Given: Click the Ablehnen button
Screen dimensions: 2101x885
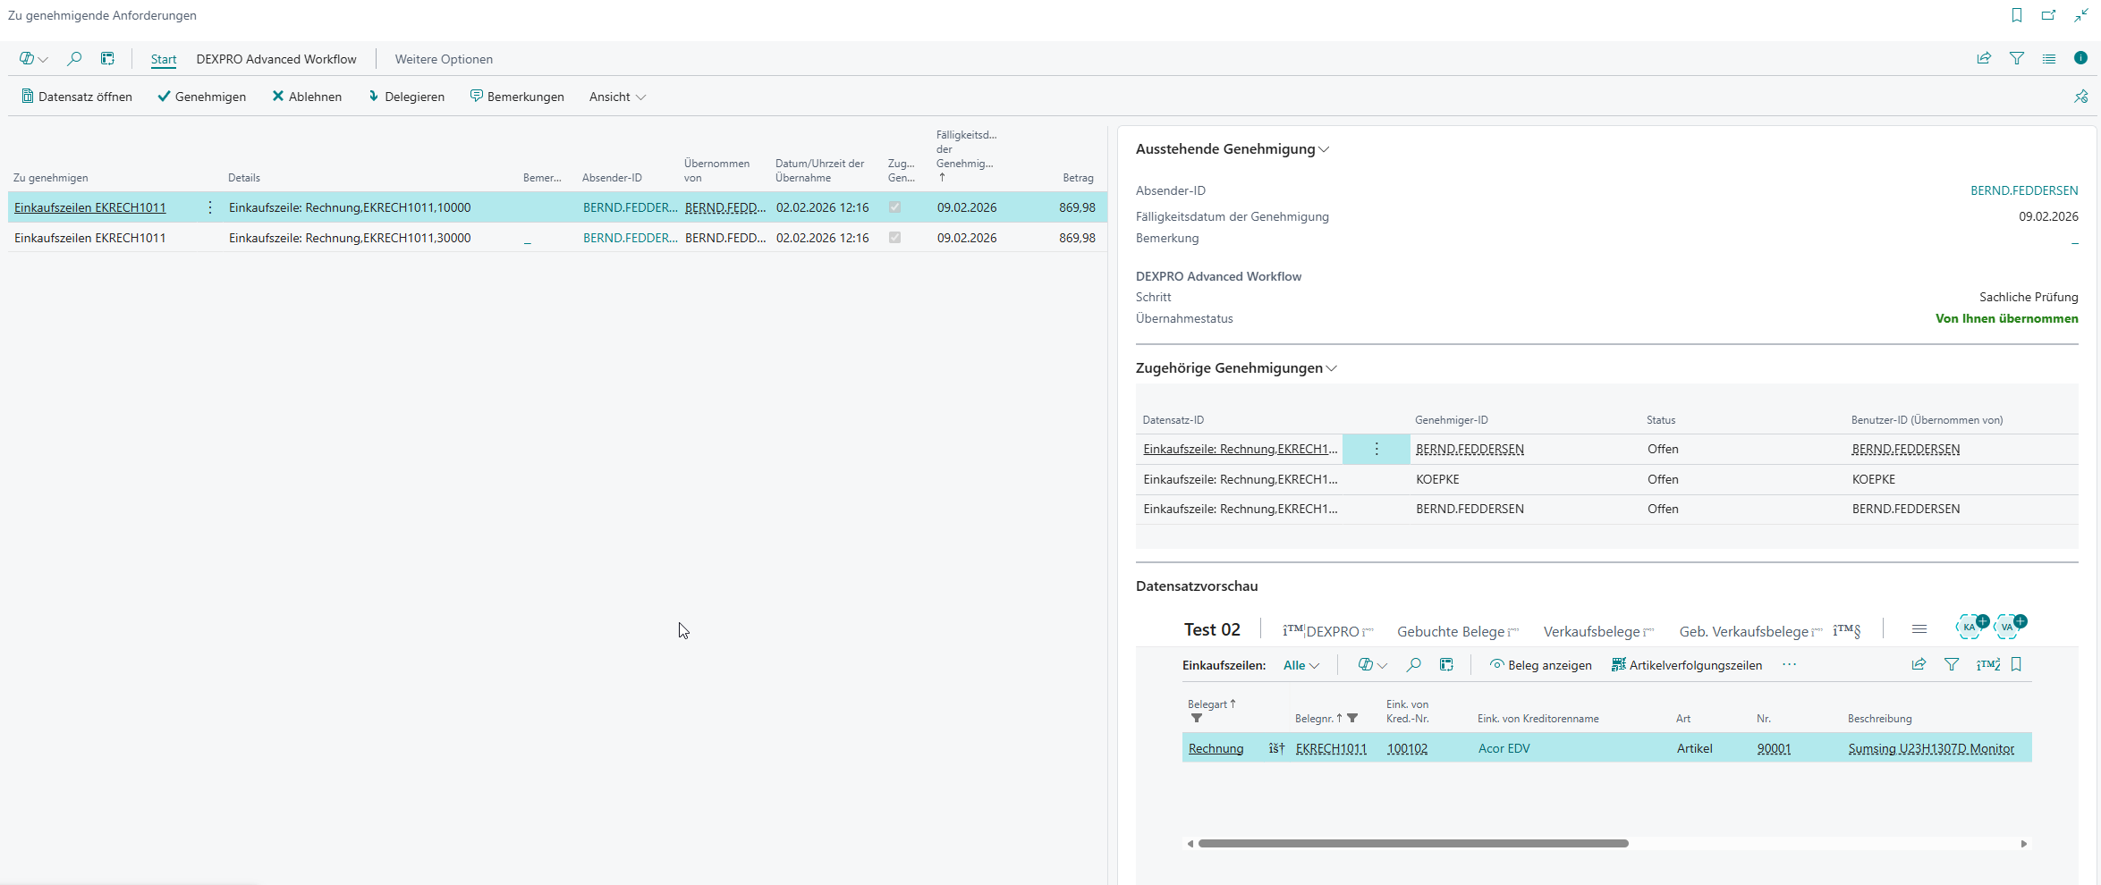Looking at the screenshot, I should [x=307, y=97].
